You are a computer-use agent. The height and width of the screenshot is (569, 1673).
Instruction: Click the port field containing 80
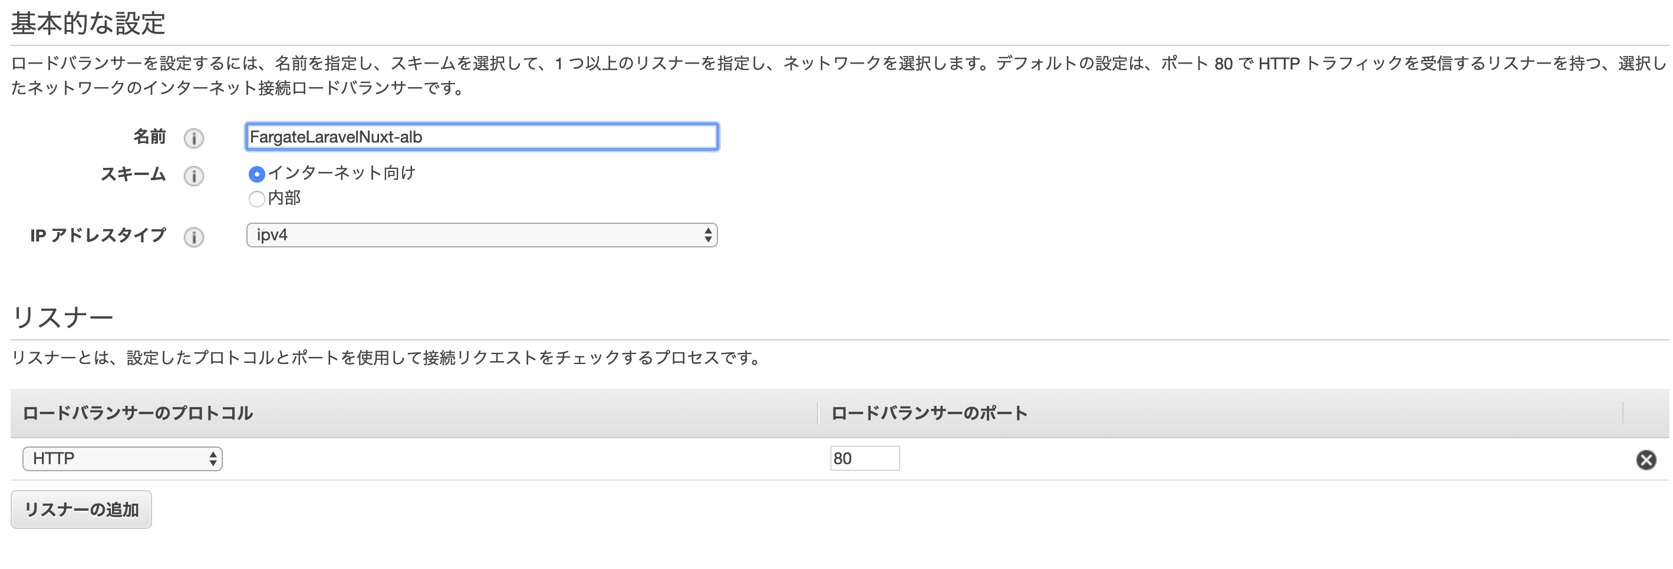pos(864,459)
